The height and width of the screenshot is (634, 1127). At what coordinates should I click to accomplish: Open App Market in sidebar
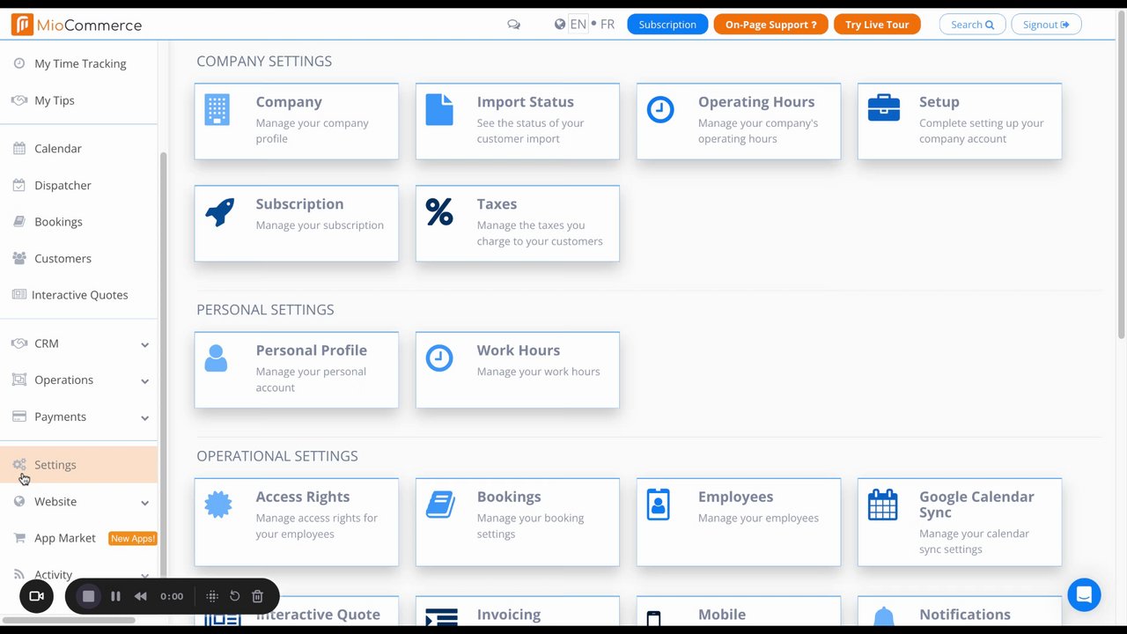coord(64,538)
